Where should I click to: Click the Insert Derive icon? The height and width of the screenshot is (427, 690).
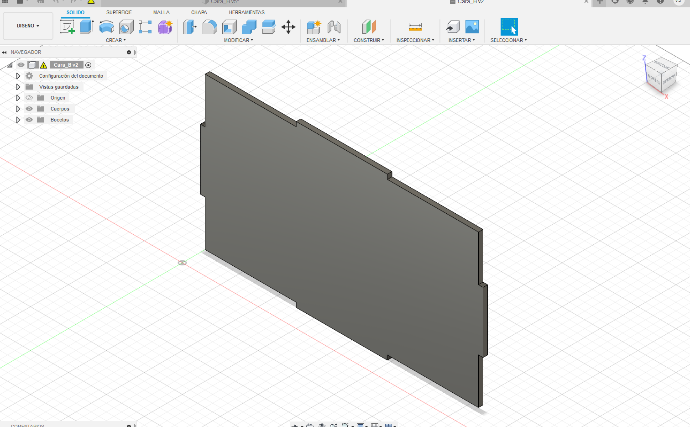click(453, 27)
